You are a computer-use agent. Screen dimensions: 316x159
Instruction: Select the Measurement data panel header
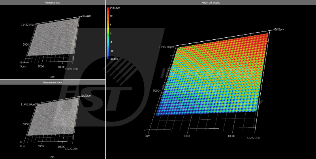point(53,82)
